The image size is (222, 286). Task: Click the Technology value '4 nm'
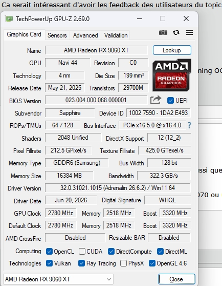pyautogui.click(x=64, y=75)
